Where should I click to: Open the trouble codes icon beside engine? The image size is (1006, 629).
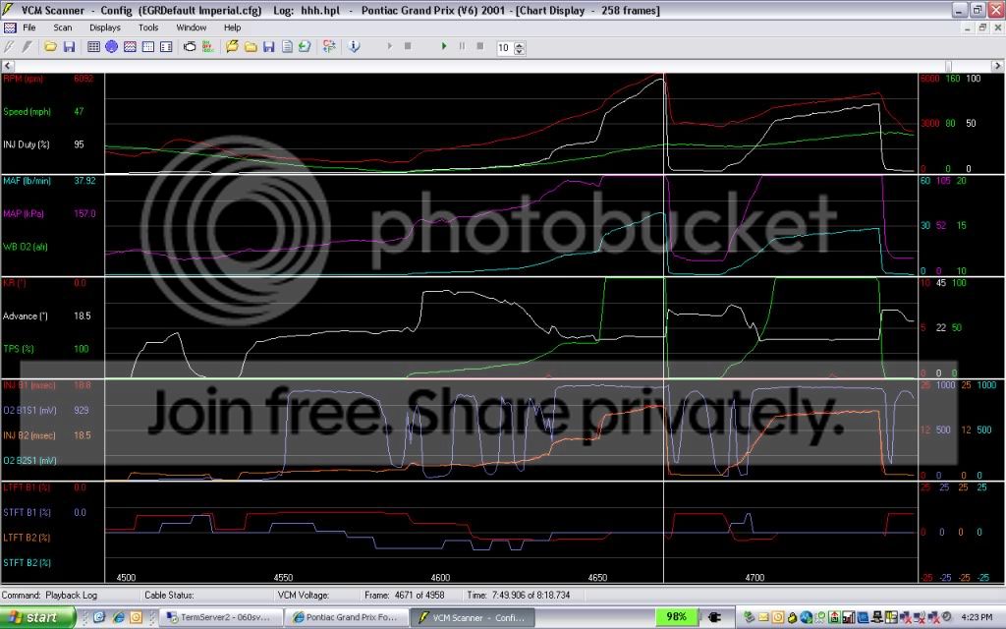tap(207, 46)
